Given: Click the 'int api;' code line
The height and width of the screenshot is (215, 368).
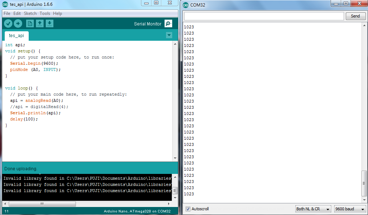Looking at the screenshot, I should click(x=15, y=45).
